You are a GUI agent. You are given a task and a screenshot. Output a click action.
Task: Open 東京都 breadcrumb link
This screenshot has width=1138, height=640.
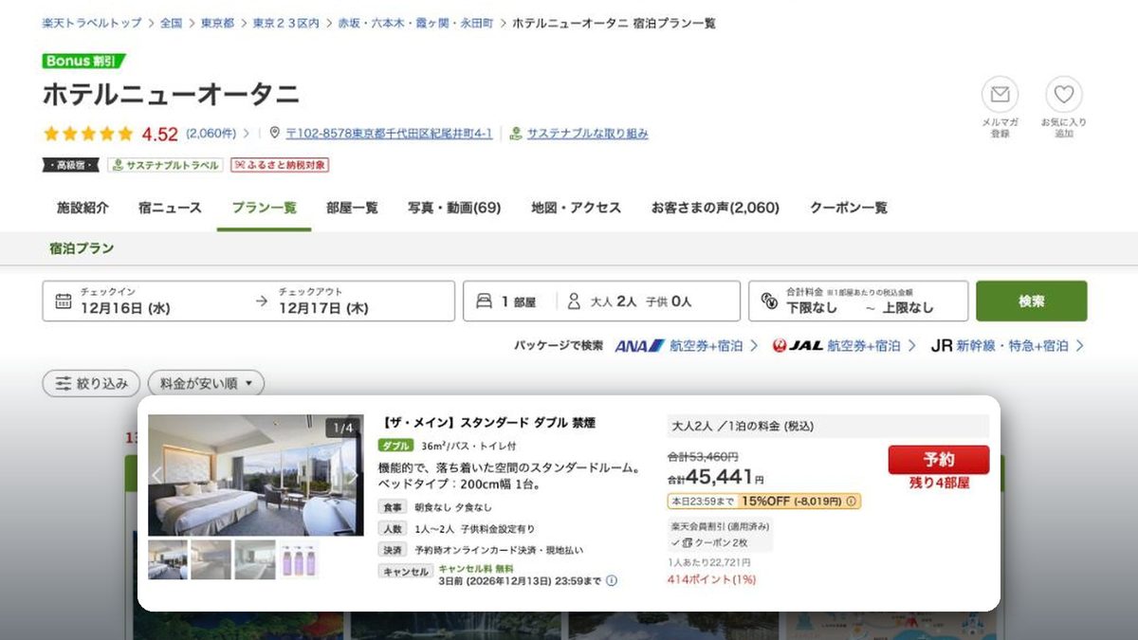[217, 23]
